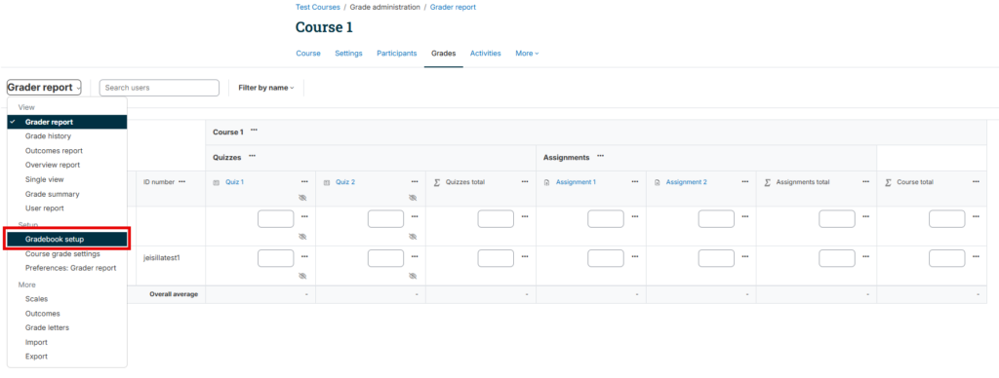The image size is (999, 378).
Task: Click the quiz icon beside Quiz 2
Action: pos(327,182)
